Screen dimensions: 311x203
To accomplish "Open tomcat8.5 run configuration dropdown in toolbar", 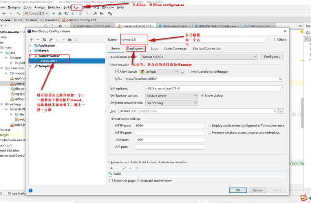I will (x=36, y=13).
